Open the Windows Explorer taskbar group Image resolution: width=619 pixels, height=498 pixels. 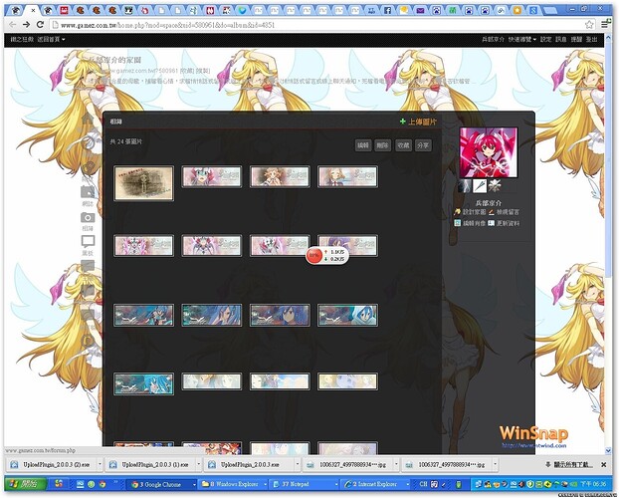233,484
